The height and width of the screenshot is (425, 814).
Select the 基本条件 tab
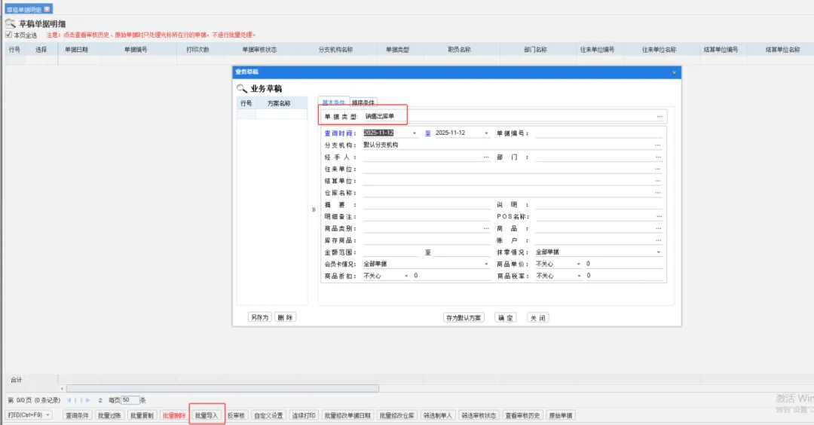333,102
